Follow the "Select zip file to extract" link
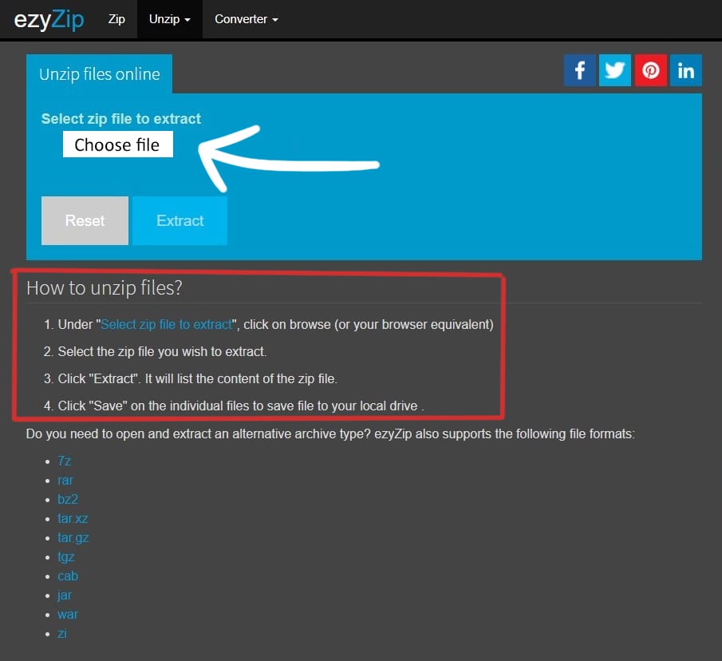The width and height of the screenshot is (722, 661). point(166,325)
